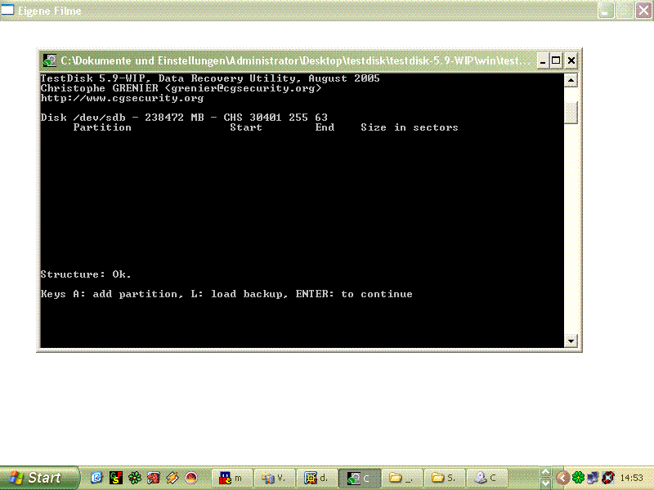Launch the round red quick launch icon
The height and width of the screenshot is (490, 654).
tap(191, 478)
